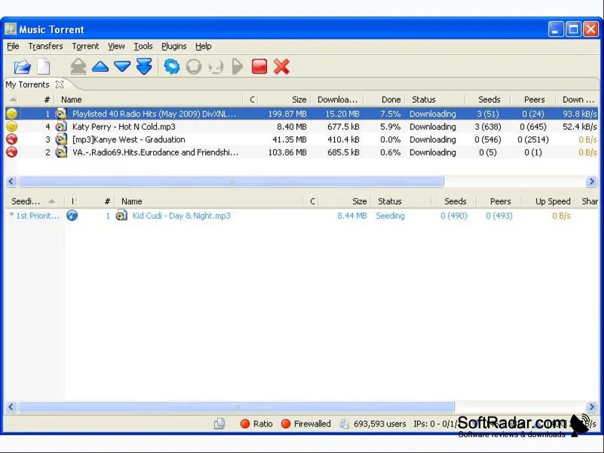
Task: Click the users icon beside 693,593 users
Action: (344, 424)
